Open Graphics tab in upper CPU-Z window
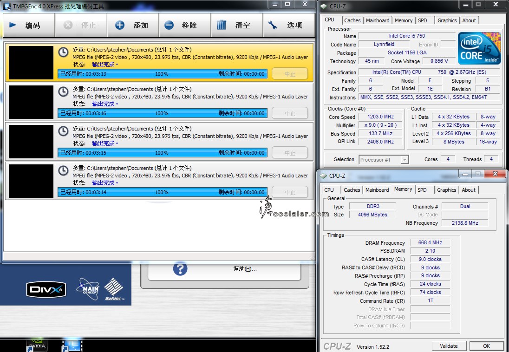 447,20
